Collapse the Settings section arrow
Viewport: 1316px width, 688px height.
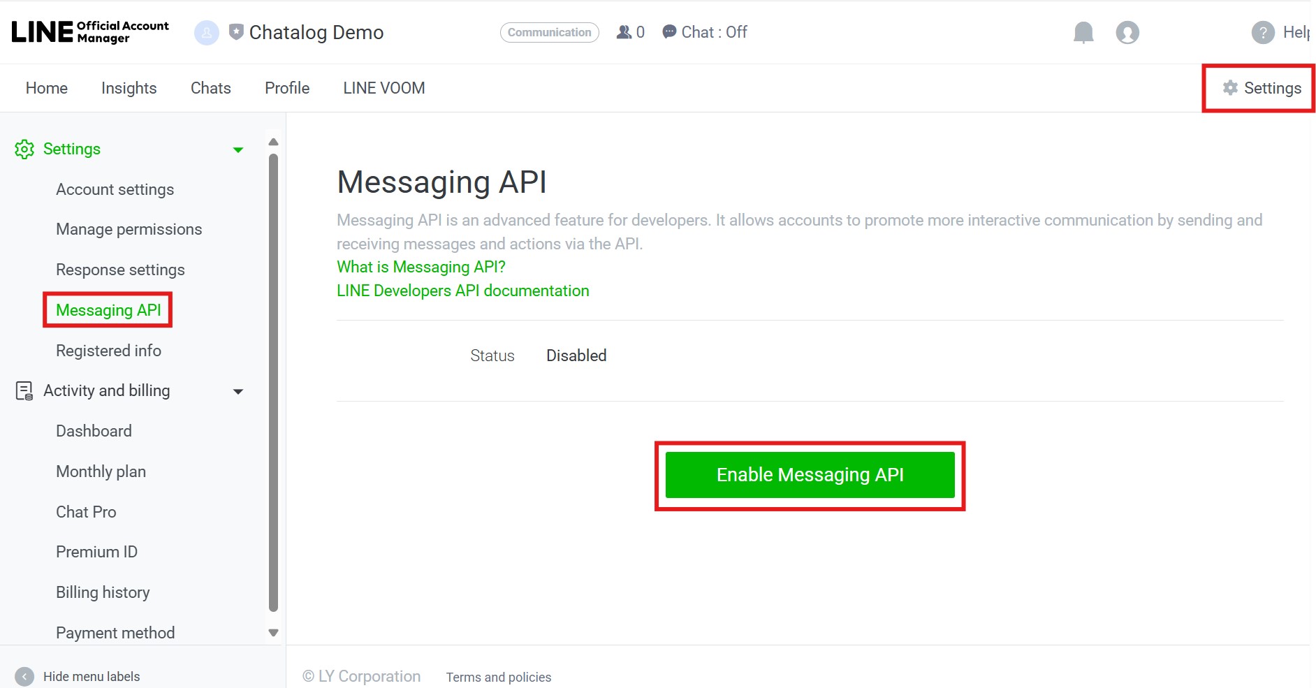coord(238,149)
